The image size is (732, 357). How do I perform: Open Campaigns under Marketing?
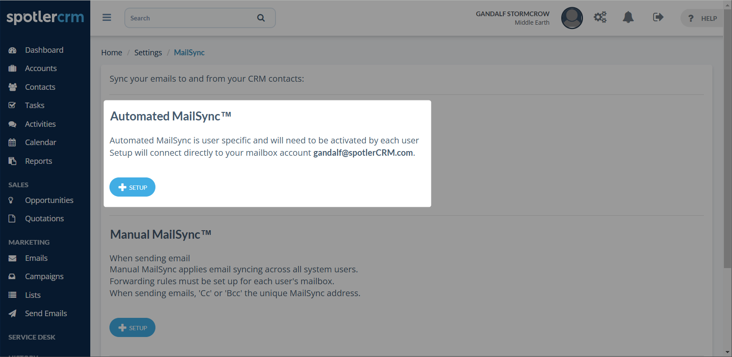[x=44, y=277]
